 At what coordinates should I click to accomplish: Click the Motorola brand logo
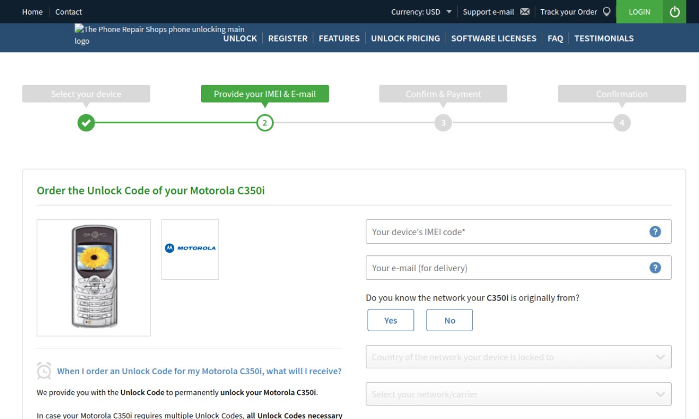[190, 248]
